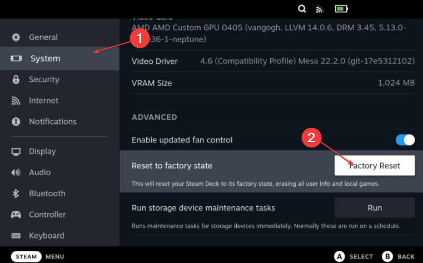Click the storage maintenance schedule description text
423x263 pixels.
(x=266, y=226)
